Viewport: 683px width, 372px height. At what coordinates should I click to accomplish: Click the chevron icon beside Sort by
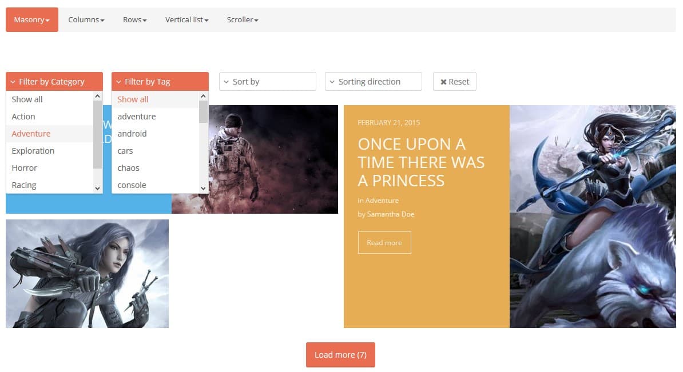click(227, 82)
